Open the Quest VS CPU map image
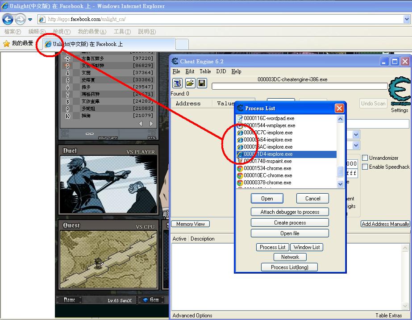 (x=108, y=259)
